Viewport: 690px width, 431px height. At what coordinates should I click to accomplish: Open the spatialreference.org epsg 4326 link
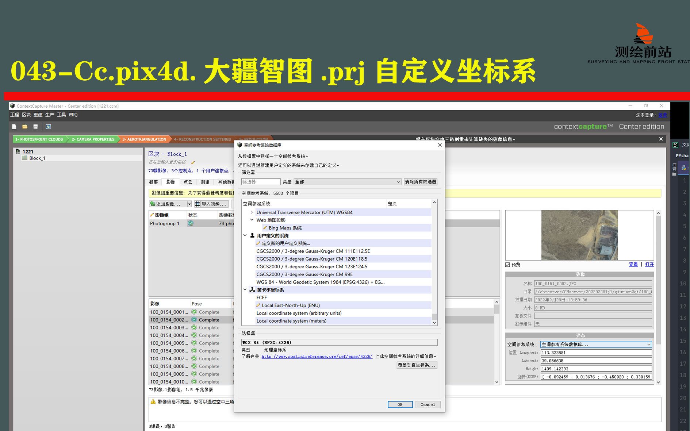tap(317, 356)
